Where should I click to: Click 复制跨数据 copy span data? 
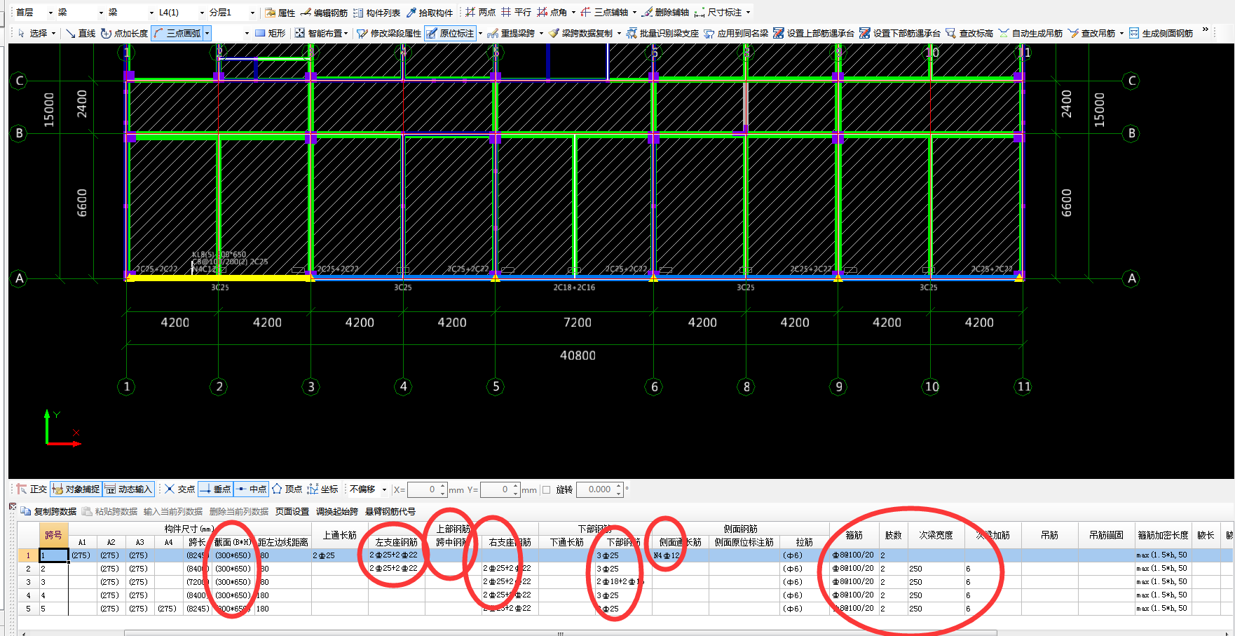pos(49,512)
